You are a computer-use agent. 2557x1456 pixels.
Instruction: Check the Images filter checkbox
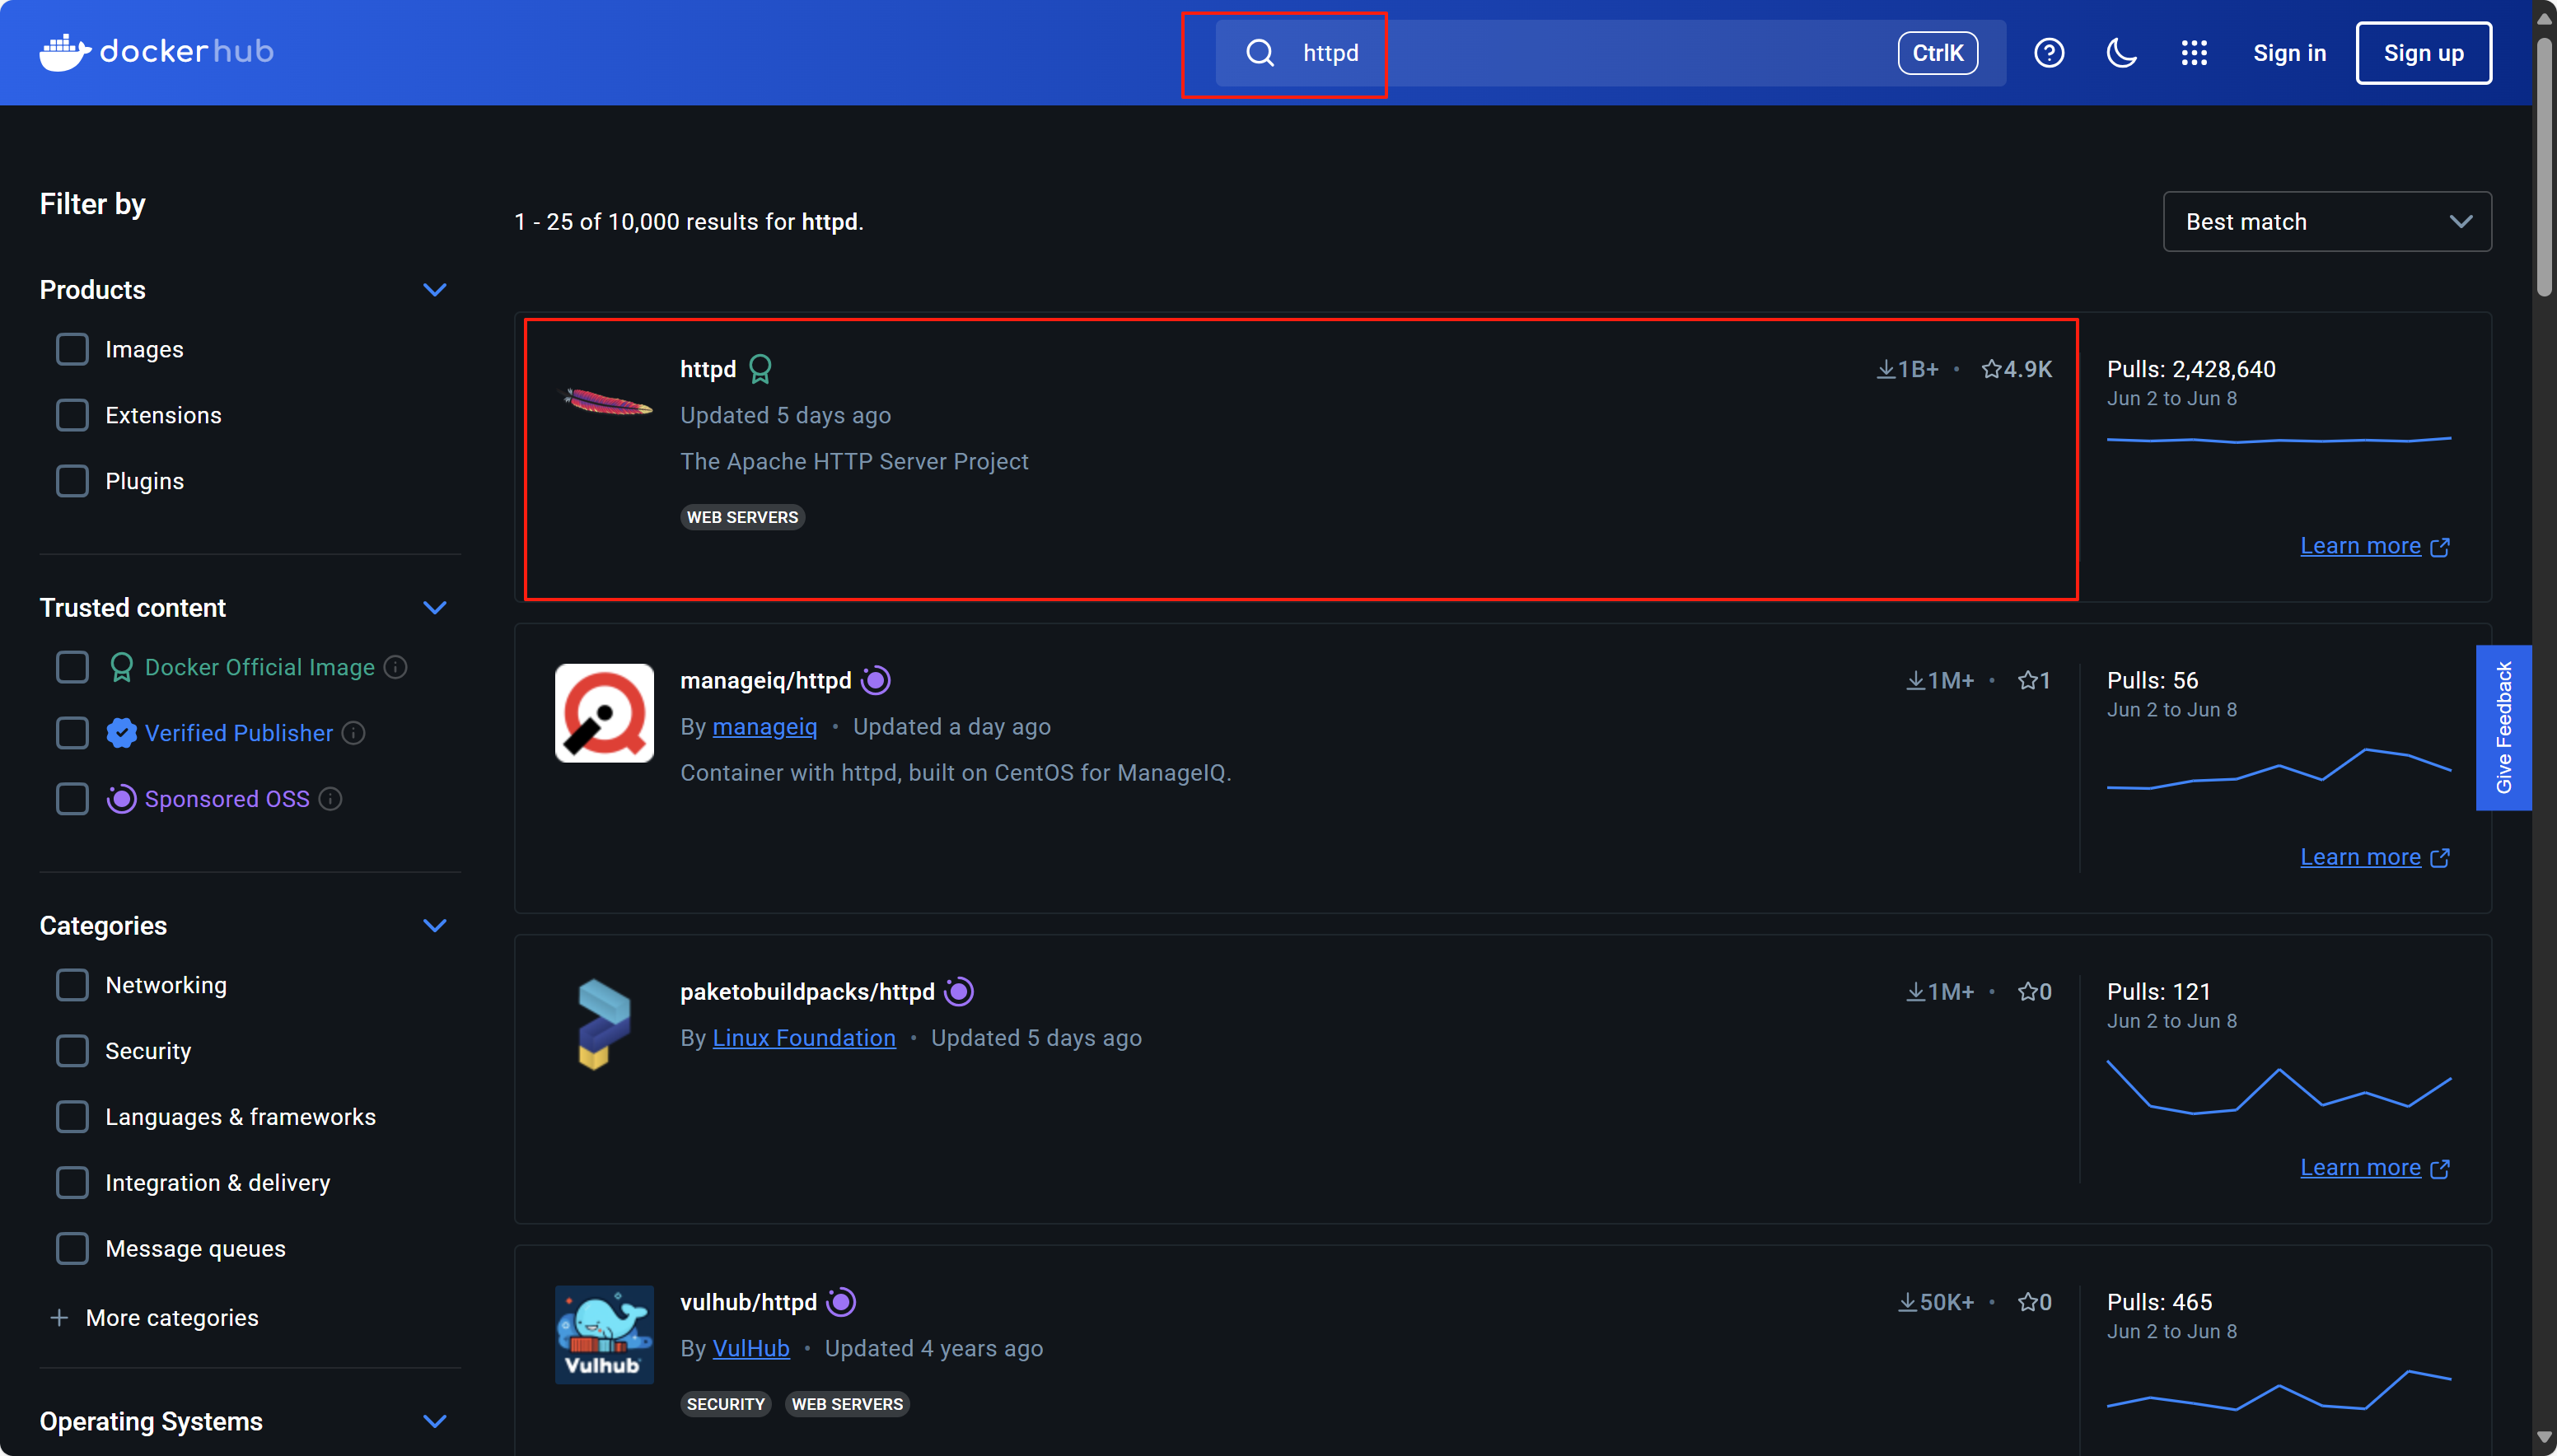[72, 349]
